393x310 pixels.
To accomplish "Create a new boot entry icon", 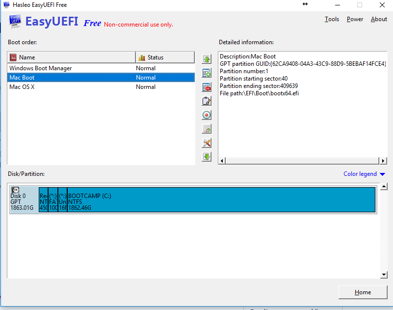I will 207,73.
